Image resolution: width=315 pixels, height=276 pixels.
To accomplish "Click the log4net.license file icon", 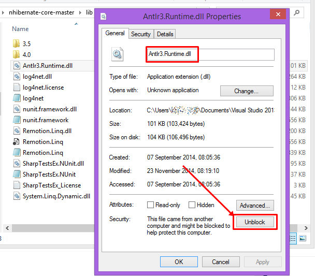I will (x=17, y=87).
